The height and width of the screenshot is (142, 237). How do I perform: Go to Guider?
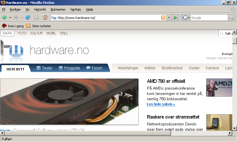point(194,68)
